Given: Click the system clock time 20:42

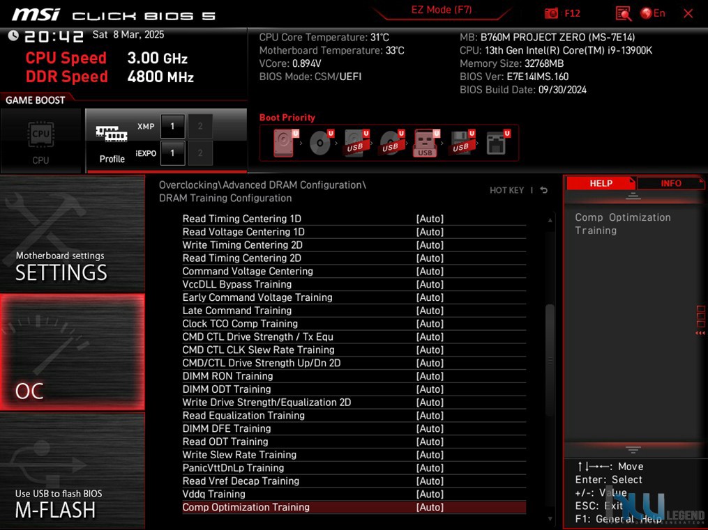Looking at the screenshot, I should pos(54,36).
